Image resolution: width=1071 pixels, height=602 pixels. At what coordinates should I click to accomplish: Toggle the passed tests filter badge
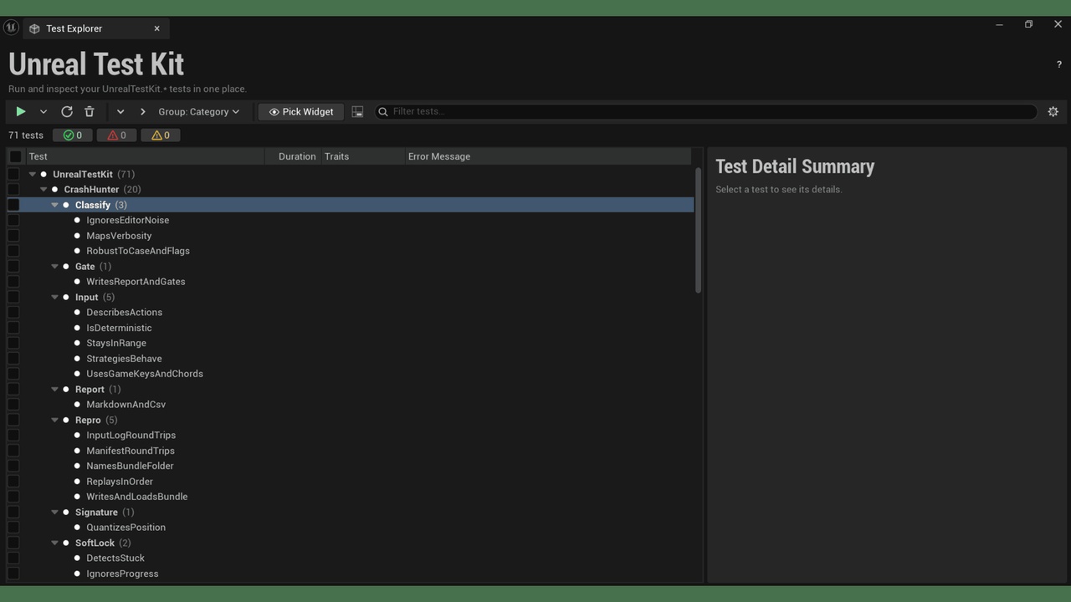[73, 135]
